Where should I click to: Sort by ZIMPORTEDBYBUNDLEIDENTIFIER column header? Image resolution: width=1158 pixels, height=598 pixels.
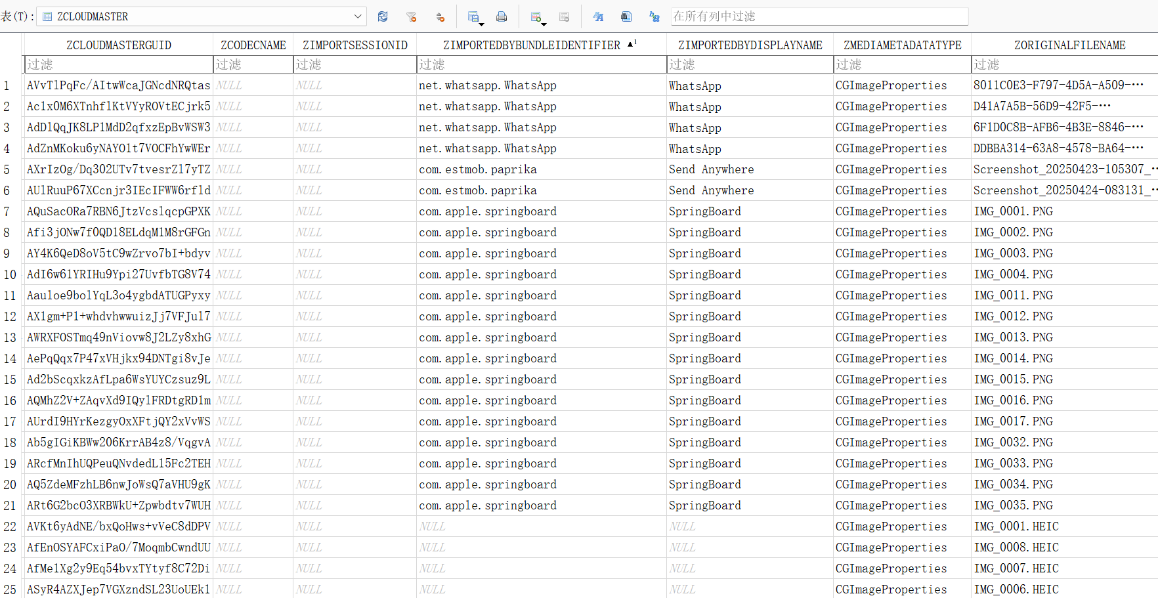542,45
